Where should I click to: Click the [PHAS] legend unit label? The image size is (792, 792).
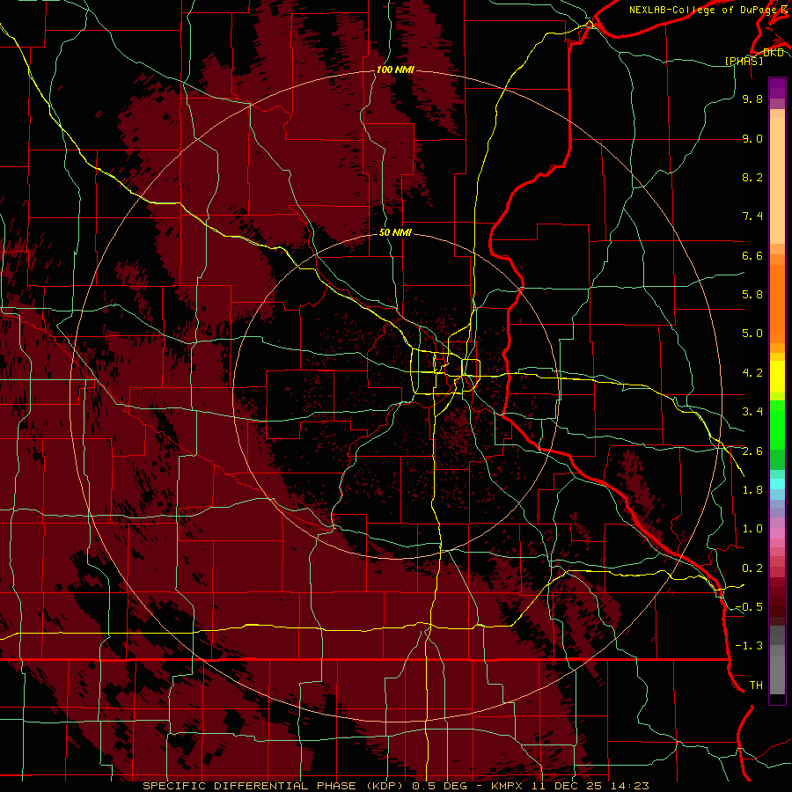pyautogui.click(x=744, y=61)
